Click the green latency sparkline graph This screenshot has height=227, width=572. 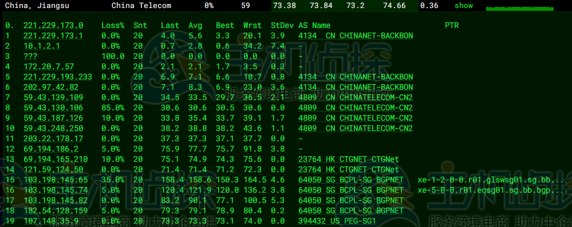pos(520,8)
